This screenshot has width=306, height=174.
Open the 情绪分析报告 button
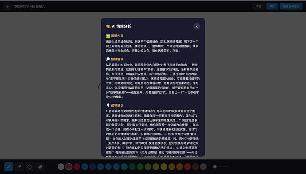291,6
